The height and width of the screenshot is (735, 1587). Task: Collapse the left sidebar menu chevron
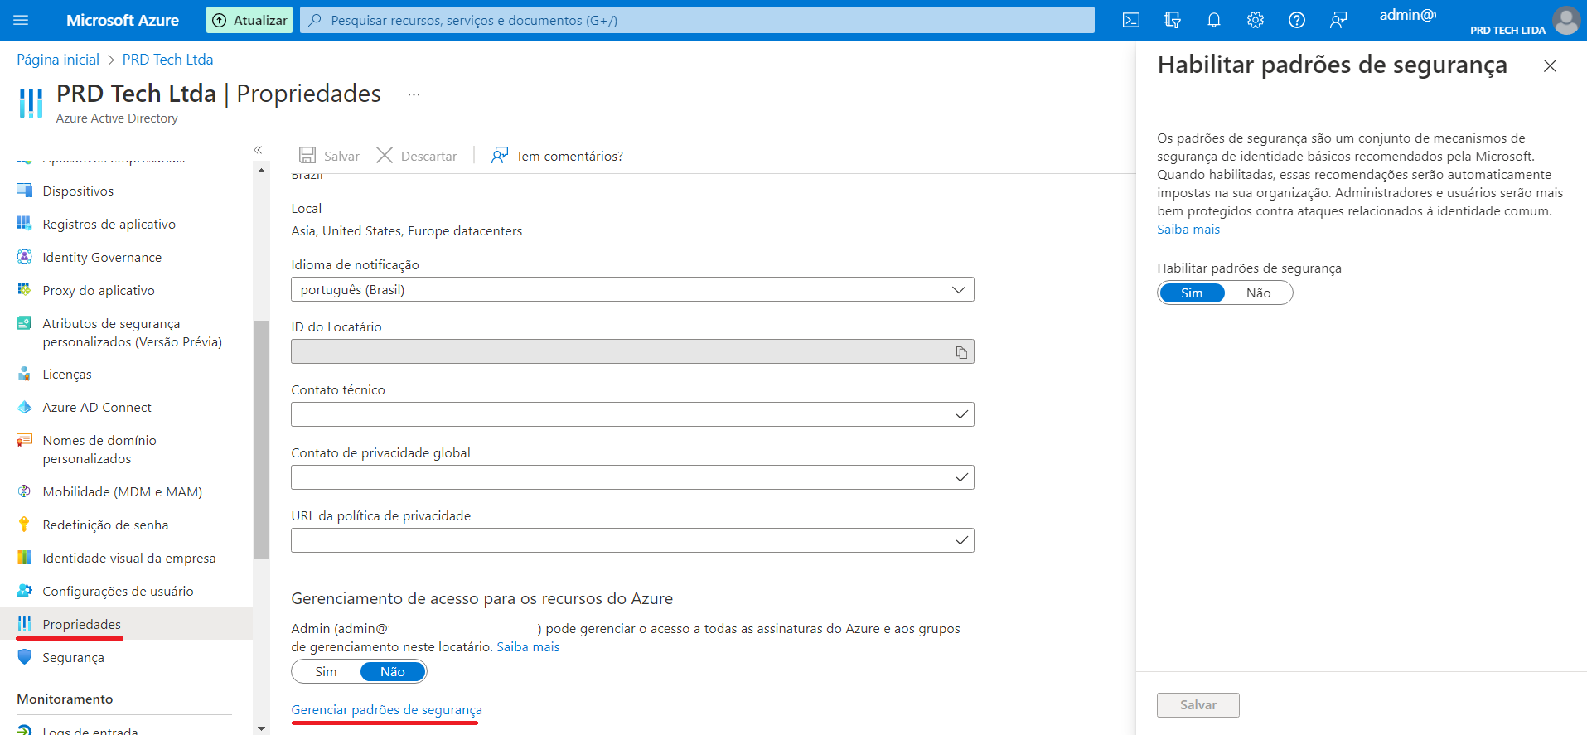[258, 150]
